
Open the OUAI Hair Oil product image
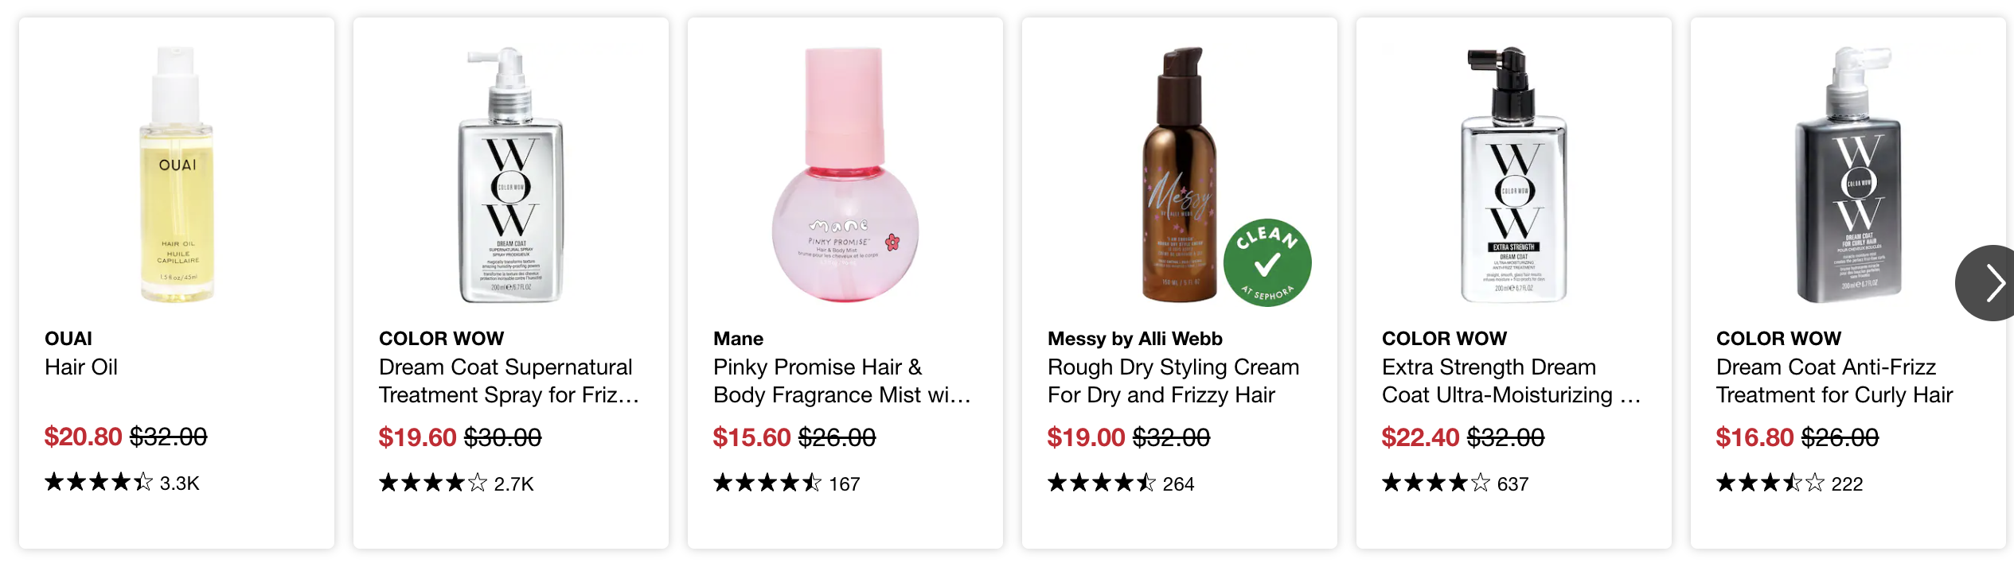click(177, 175)
